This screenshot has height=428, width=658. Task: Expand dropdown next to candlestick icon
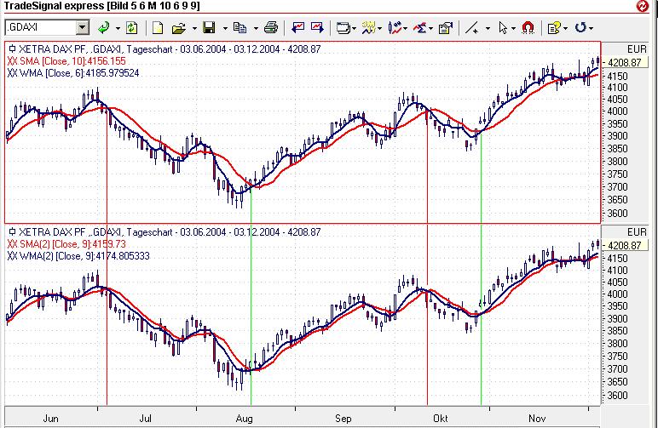(x=406, y=28)
